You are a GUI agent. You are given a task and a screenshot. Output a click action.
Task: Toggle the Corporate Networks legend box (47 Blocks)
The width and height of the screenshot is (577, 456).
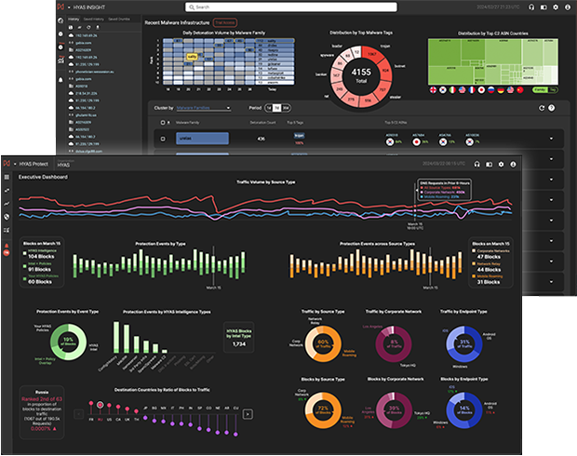point(474,250)
